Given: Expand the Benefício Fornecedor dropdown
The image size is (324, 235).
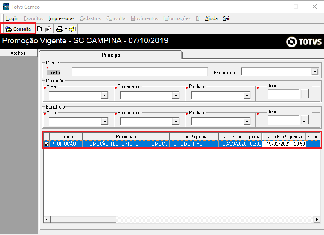Looking at the screenshot, I should (x=176, y=121).
